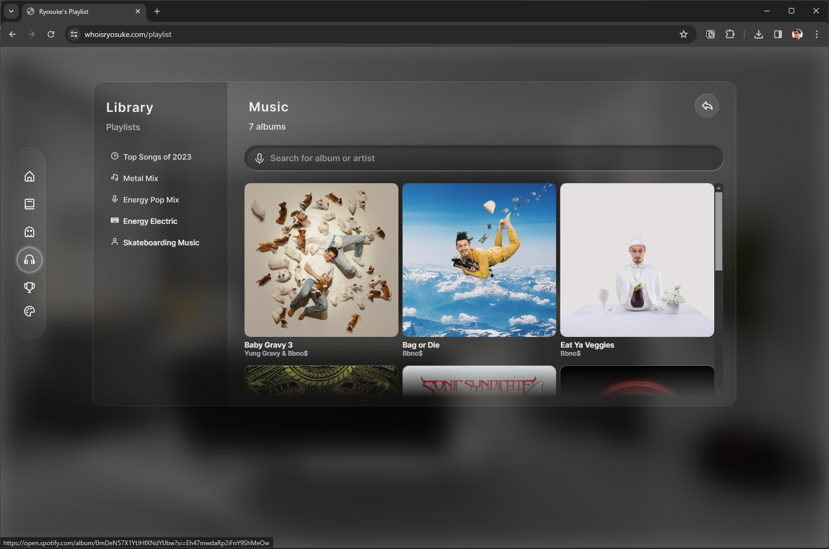Viewport: 829px width, 549px height.
Task: Open the trophy achievements icon
Action: click(x=29, y=287)
